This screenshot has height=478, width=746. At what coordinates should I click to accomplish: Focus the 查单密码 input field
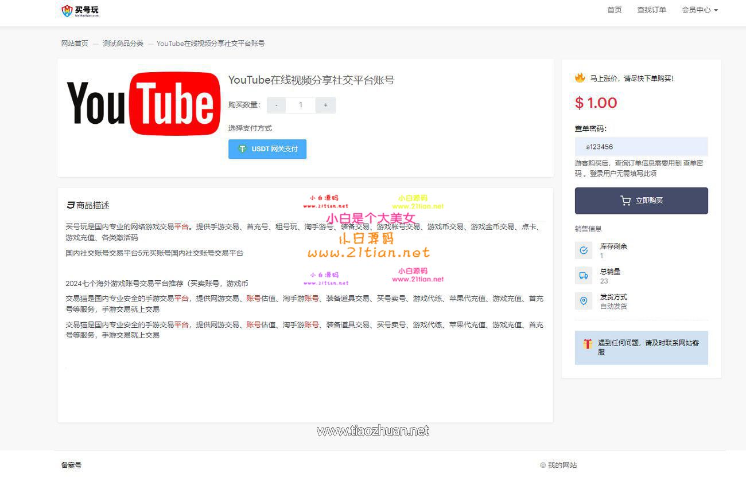point(642,147)
